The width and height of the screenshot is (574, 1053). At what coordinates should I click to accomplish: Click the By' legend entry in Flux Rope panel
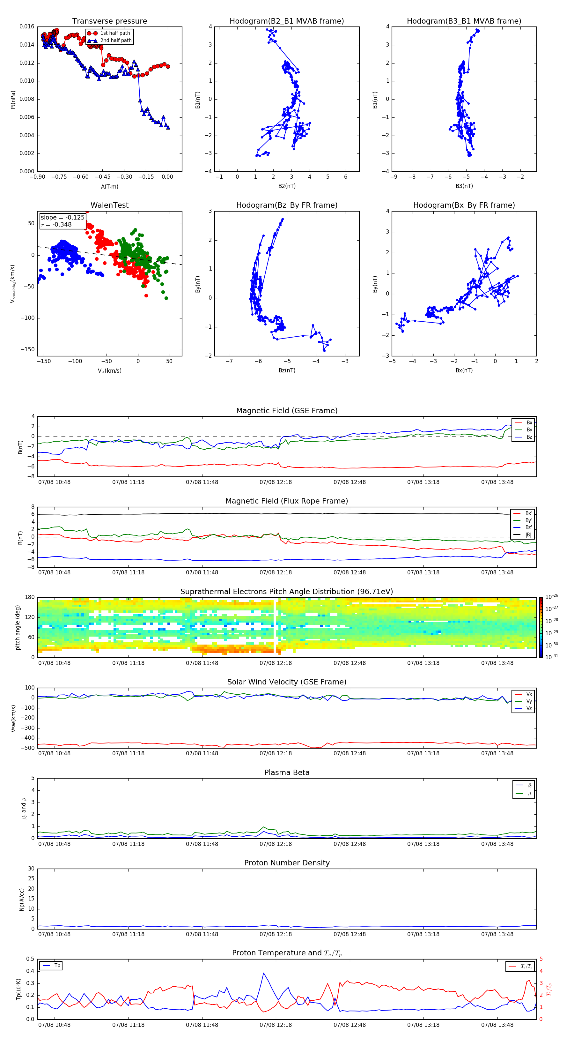coord(523,520)
